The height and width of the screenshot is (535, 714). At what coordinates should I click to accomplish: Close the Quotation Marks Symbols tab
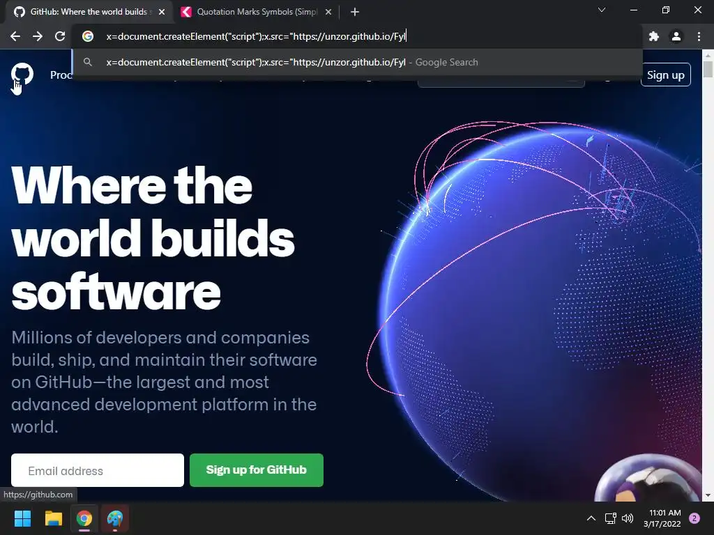(x=328, y=12)
